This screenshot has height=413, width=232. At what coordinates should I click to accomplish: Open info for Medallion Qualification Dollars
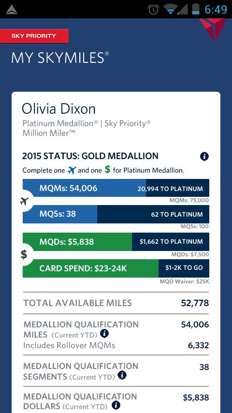(116, 405)
